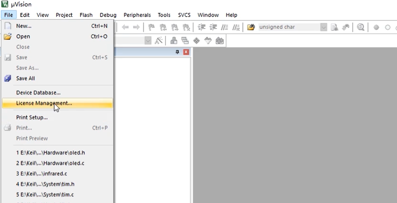
Task: Click Select Software Packs icon
Action: pyautogui.click(x=208, y=41)
